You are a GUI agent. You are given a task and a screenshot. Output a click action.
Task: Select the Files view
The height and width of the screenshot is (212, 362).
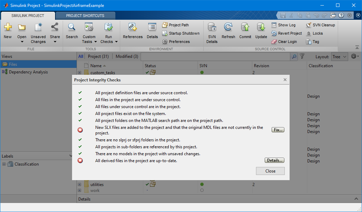pos(38,64)
